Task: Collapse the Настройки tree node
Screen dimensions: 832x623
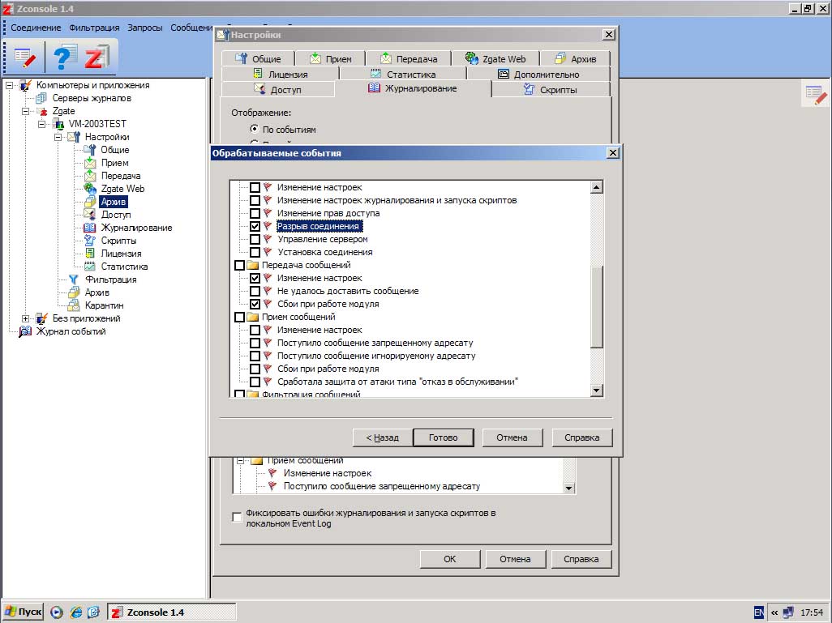Action: pyautogui.click(x=58, y=138)
